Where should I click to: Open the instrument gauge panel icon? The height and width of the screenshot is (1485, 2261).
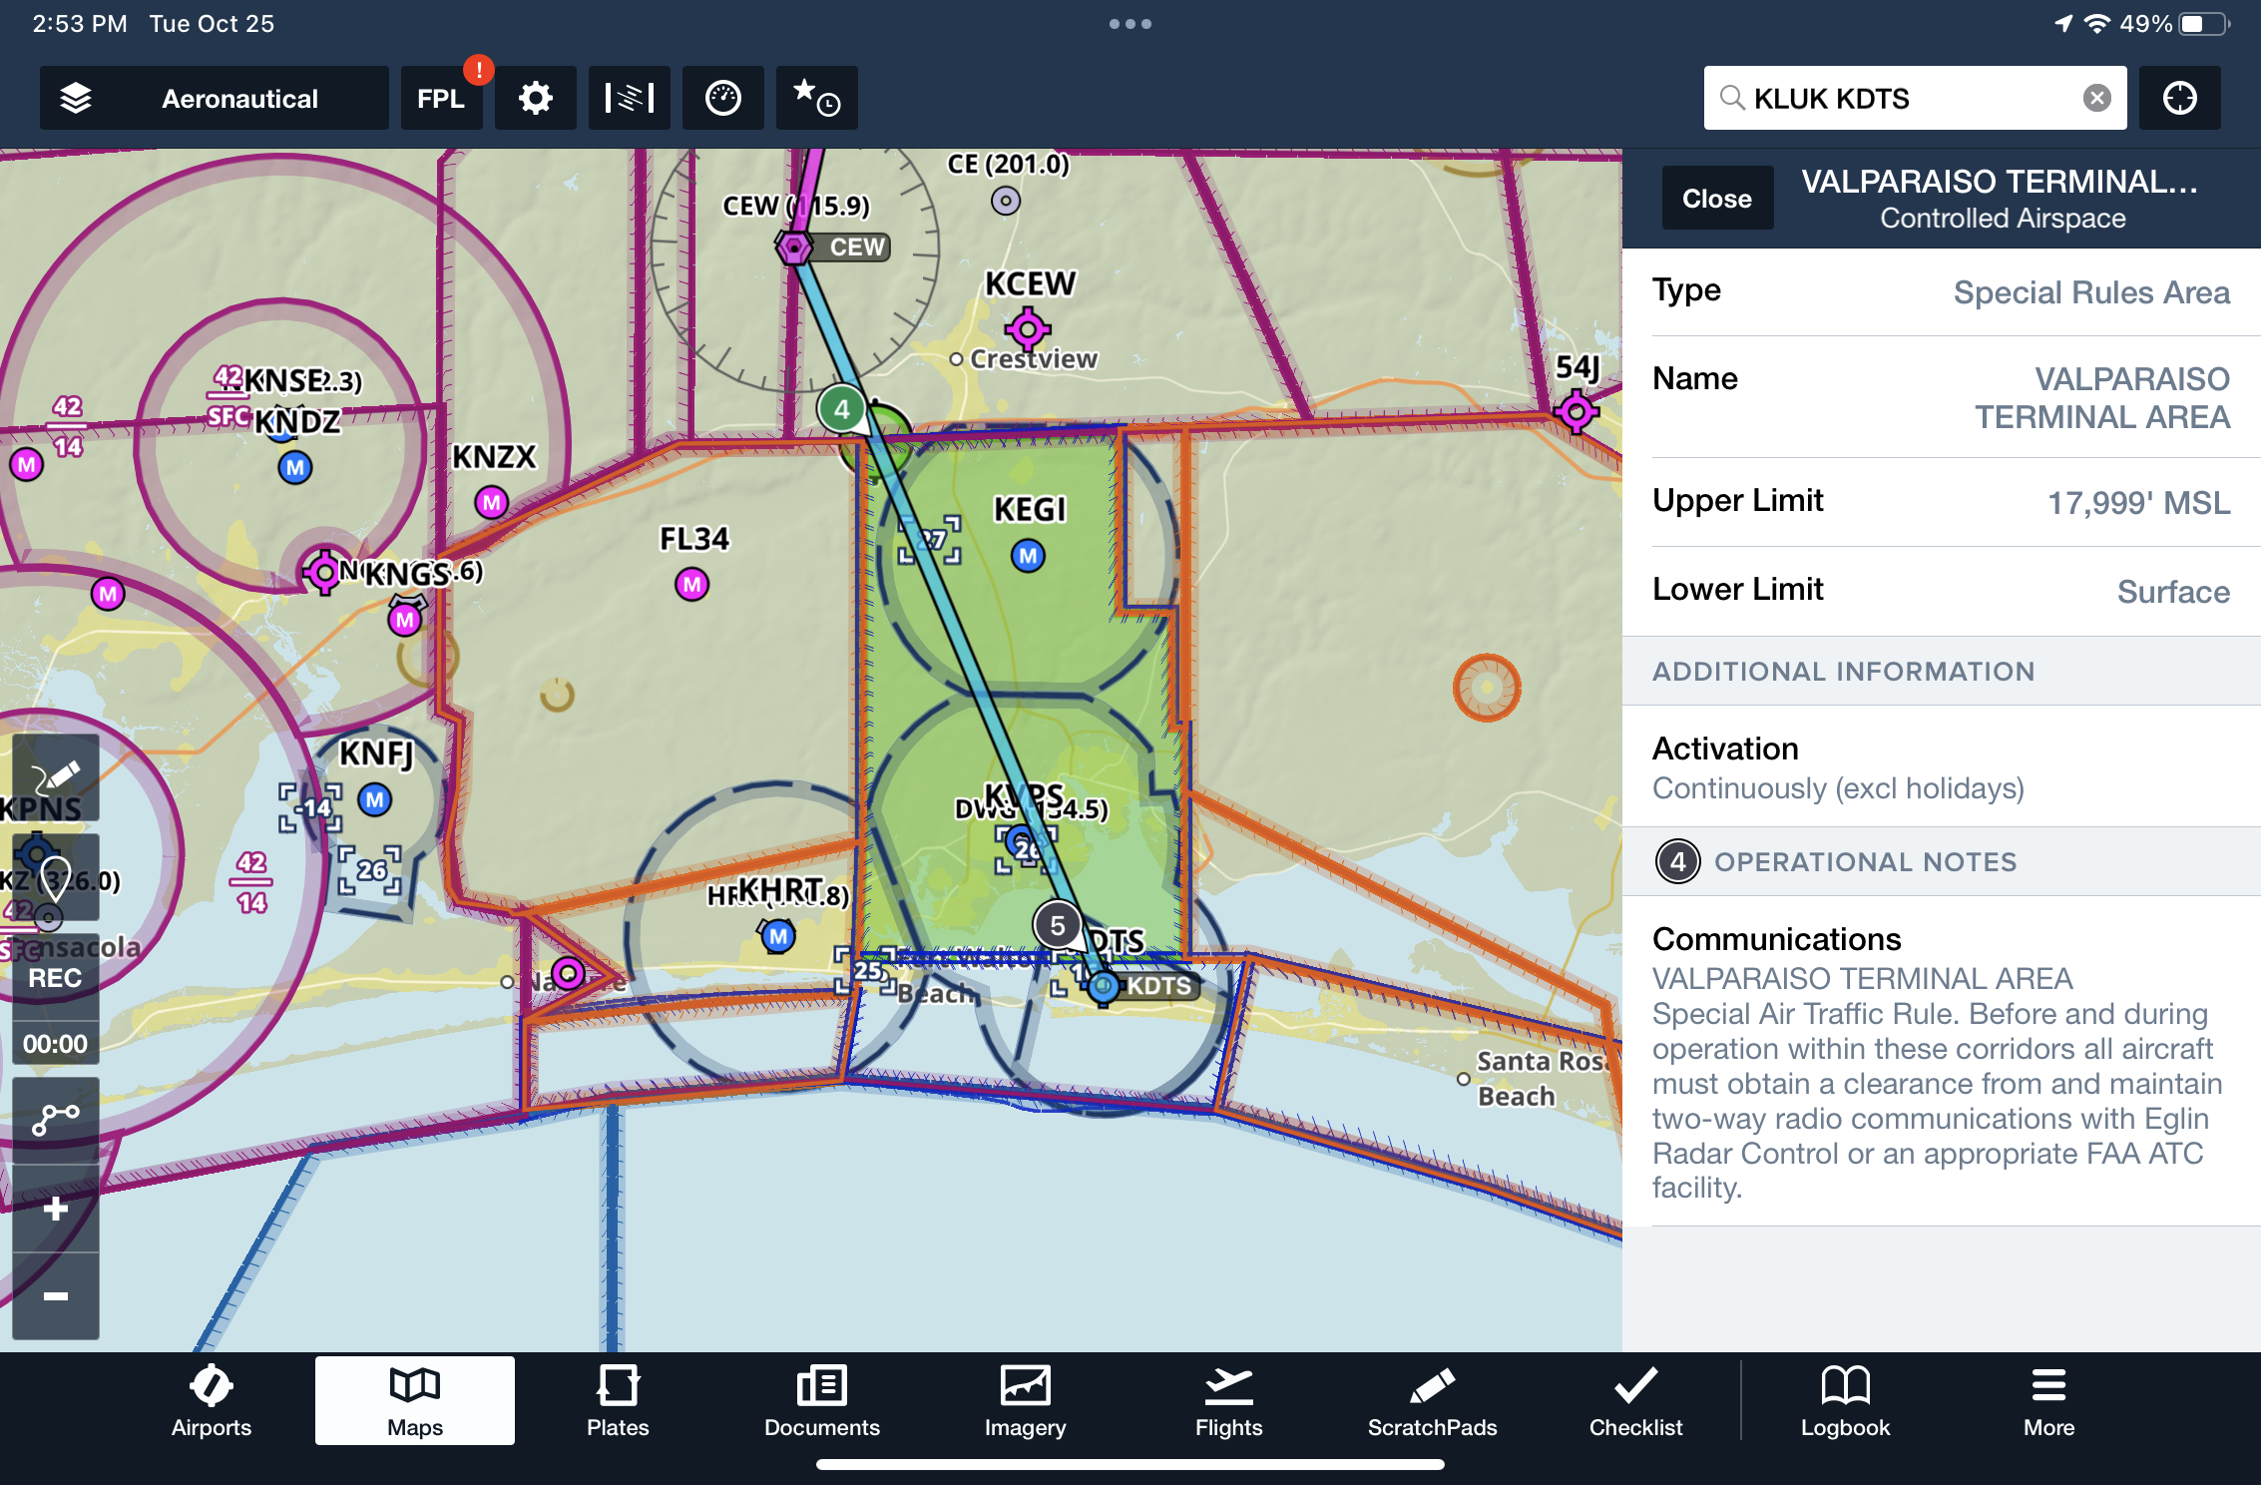[723, 98]
